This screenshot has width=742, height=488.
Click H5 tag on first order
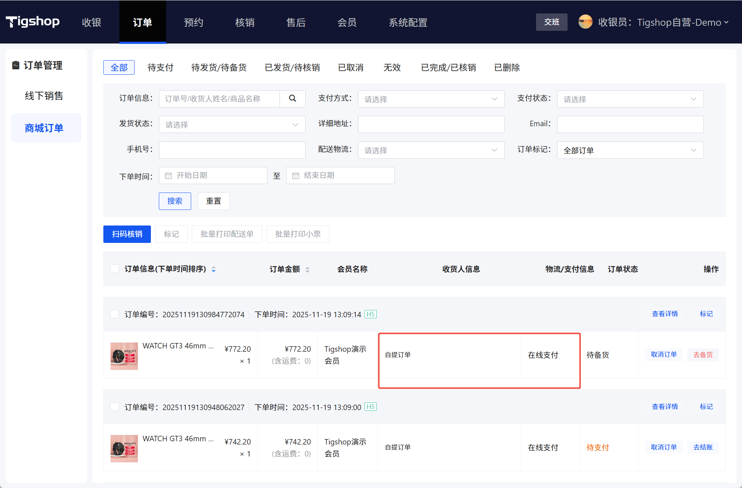370,314
